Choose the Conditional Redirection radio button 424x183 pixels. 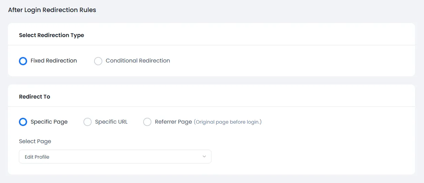click(98, 61)
